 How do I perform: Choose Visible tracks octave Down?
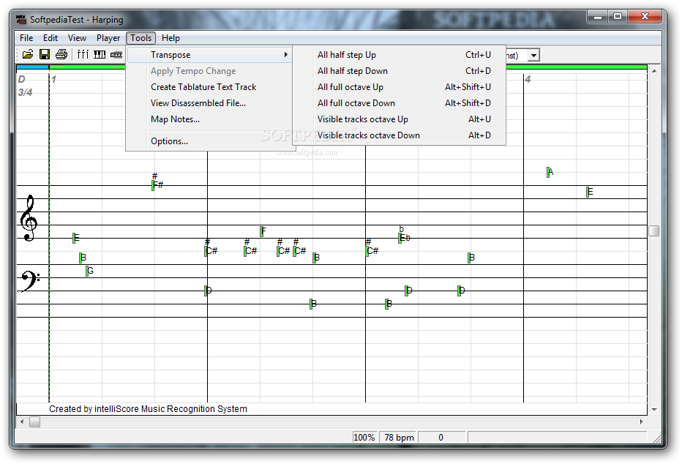(400, 135)
